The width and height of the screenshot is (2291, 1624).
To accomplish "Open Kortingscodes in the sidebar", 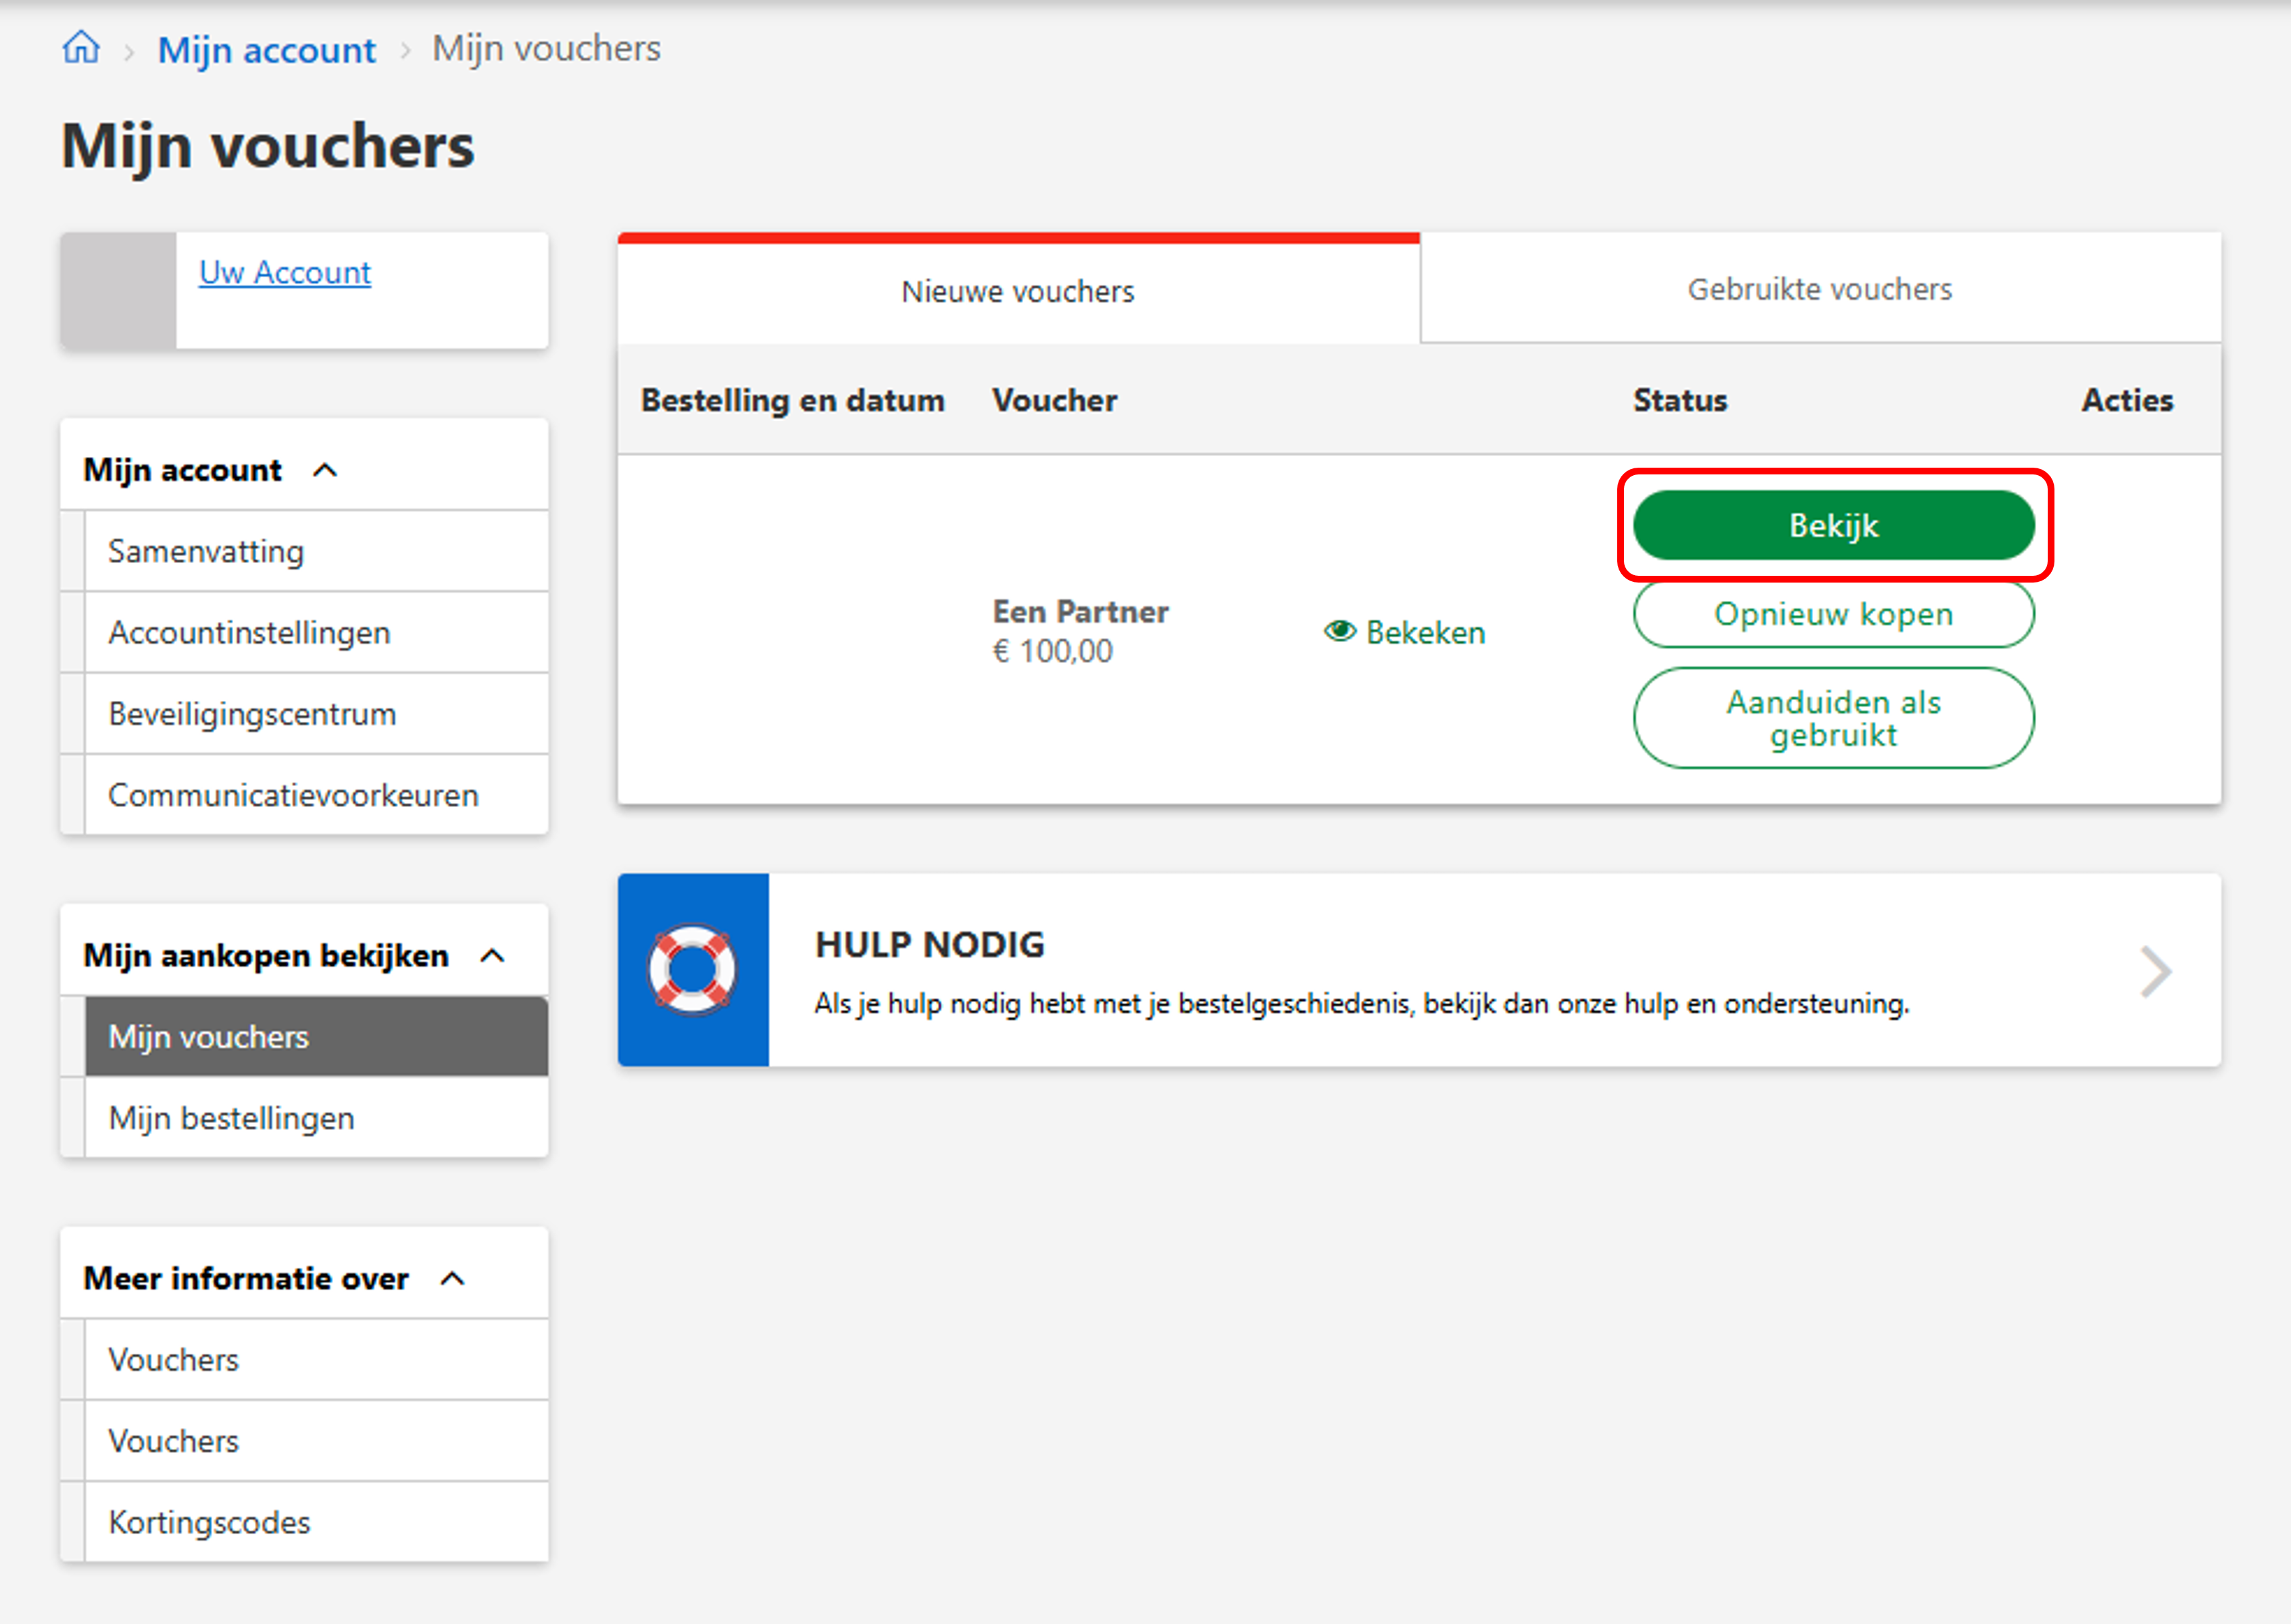I will pyautogui.click(x=316, y=1522).
